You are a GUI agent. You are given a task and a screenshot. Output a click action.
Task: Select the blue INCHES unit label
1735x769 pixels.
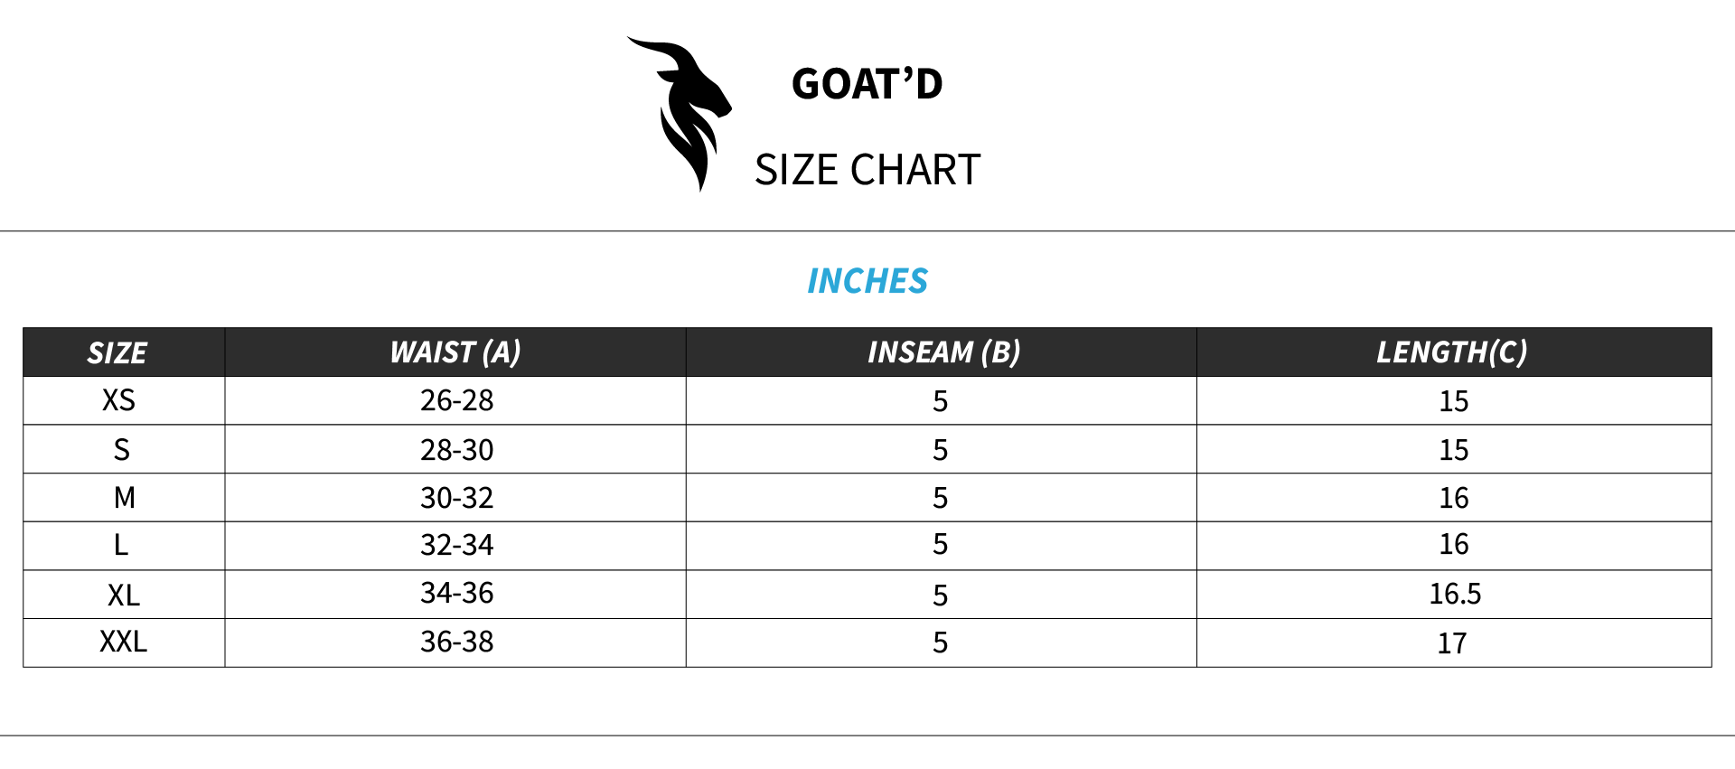click(867, 281)
